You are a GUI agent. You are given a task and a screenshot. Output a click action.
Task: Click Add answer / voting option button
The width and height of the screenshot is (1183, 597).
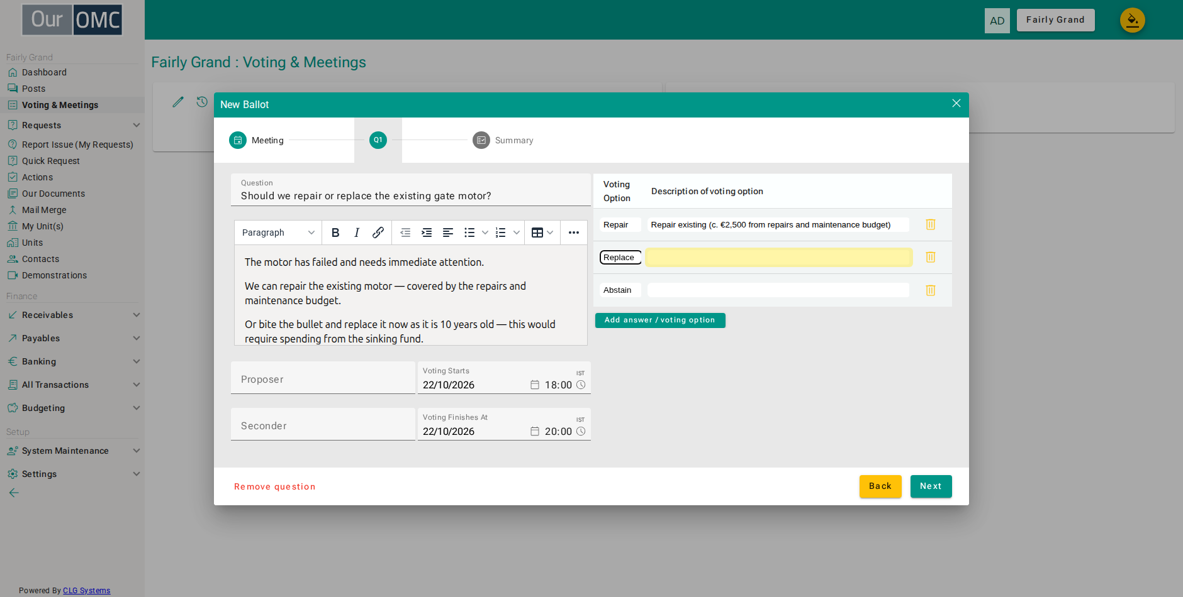point(660,320)
